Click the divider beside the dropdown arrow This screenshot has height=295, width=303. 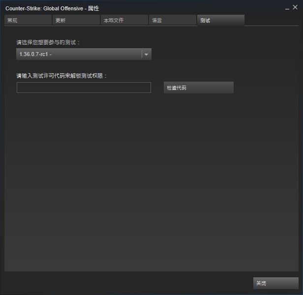[x=142, y=55]
